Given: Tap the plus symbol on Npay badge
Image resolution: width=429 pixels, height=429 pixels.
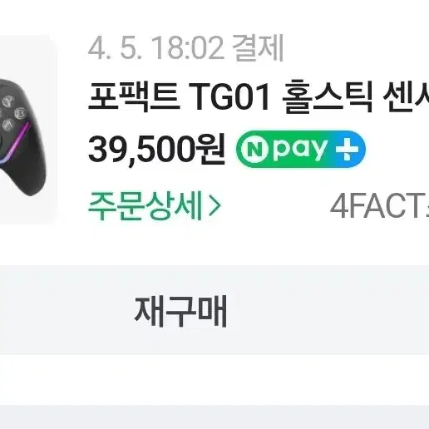Looking at the screenshot, I should tap(347, 149).
